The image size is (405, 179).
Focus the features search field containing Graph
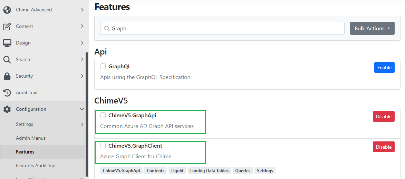point(222,28)
